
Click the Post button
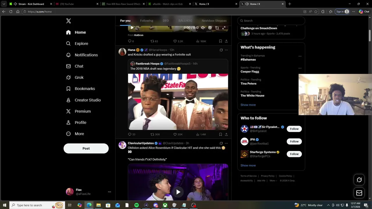point(86,148)
